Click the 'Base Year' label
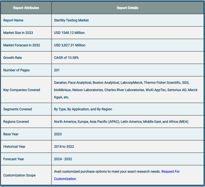Screen dimensions: 205x187 11,134
